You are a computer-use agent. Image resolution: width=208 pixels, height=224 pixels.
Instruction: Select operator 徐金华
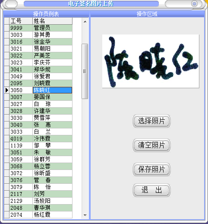pos(52,42)
